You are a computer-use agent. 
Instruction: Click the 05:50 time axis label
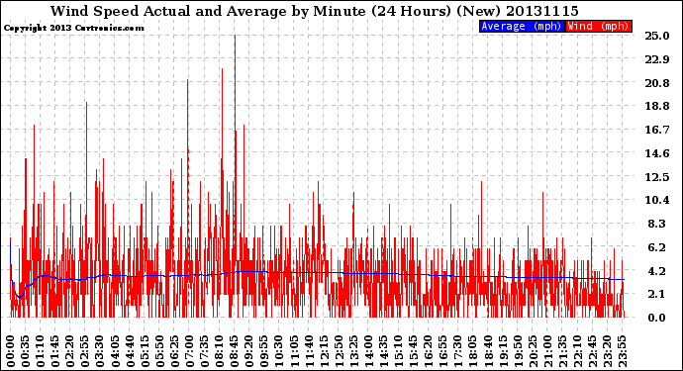(159, 351)
